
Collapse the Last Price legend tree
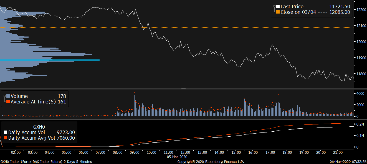point(274,6)
